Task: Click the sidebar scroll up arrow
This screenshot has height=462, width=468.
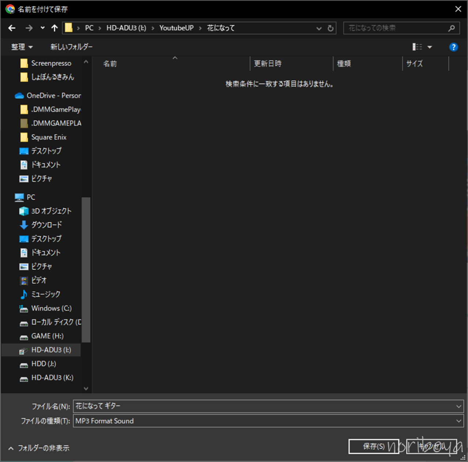Action: [x=86, y=62]
